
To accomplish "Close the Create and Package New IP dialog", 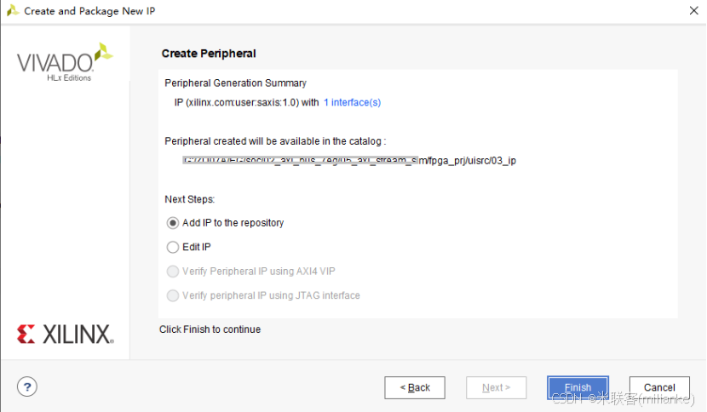I will click(693, 11).
